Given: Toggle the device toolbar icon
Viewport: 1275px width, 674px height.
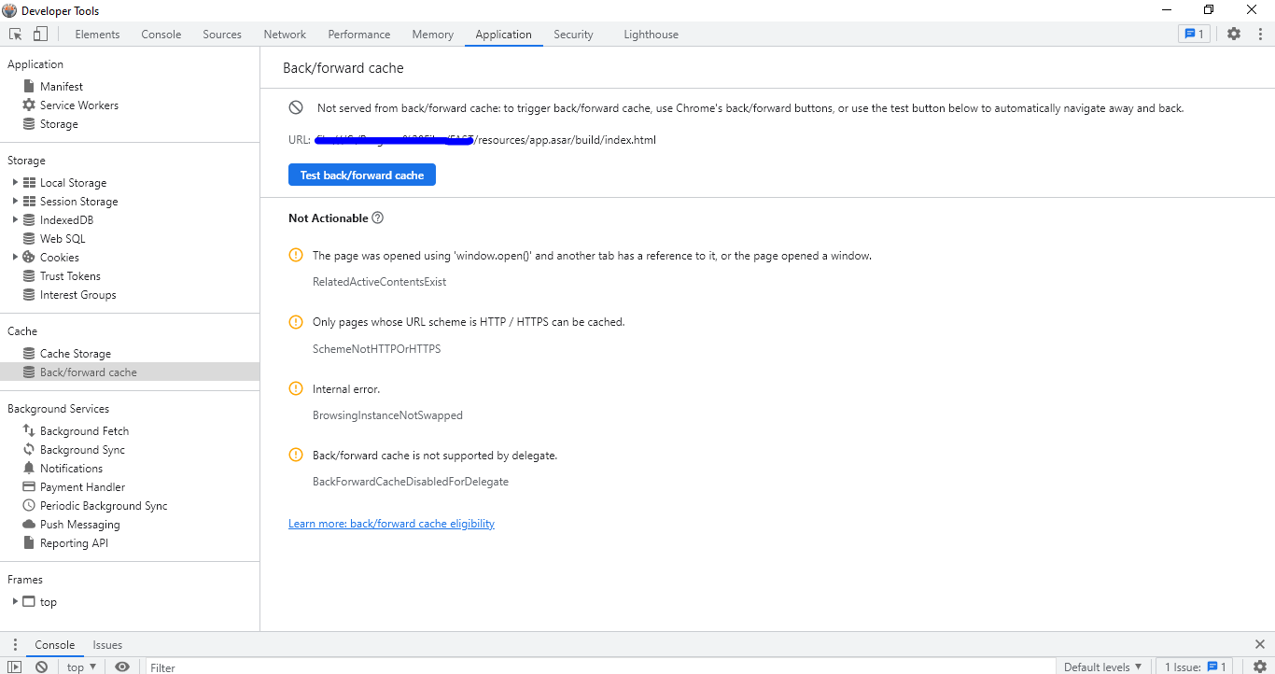Looking at the screenshot, I should [38, 33].
